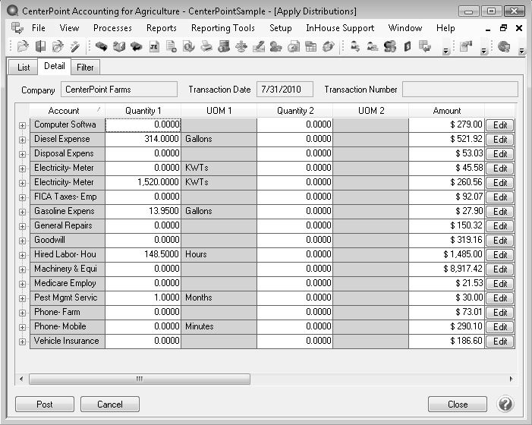Image resolution: width=532 pixels, height=425 pixels.
Task: Click Edit for Machinery & Equipment row
Action: tap(499, 269)
